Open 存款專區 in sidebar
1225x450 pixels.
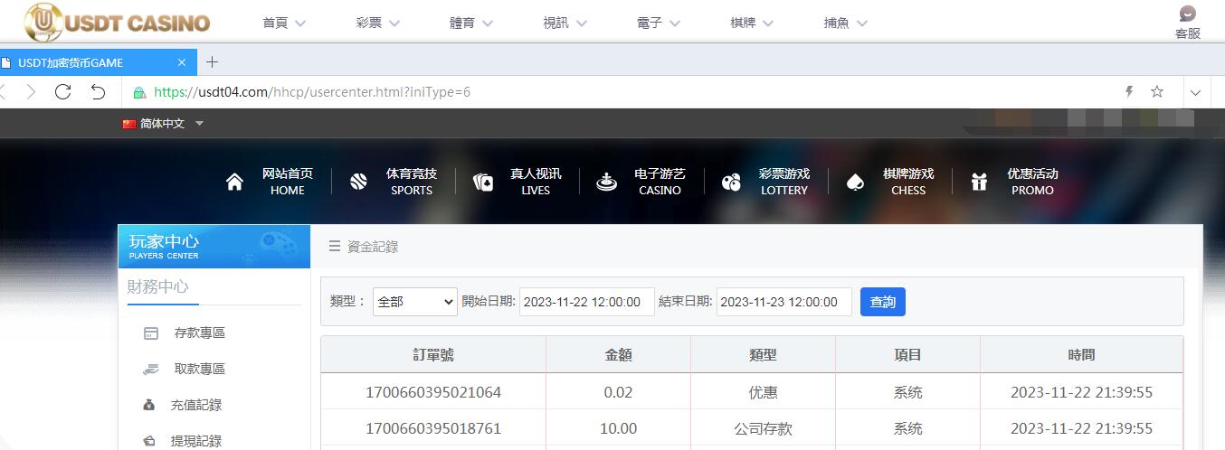(x=199, y=333)
